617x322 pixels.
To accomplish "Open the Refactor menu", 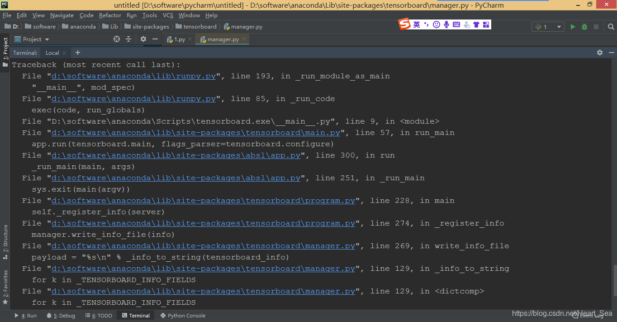I will click(x=110, y=15).
